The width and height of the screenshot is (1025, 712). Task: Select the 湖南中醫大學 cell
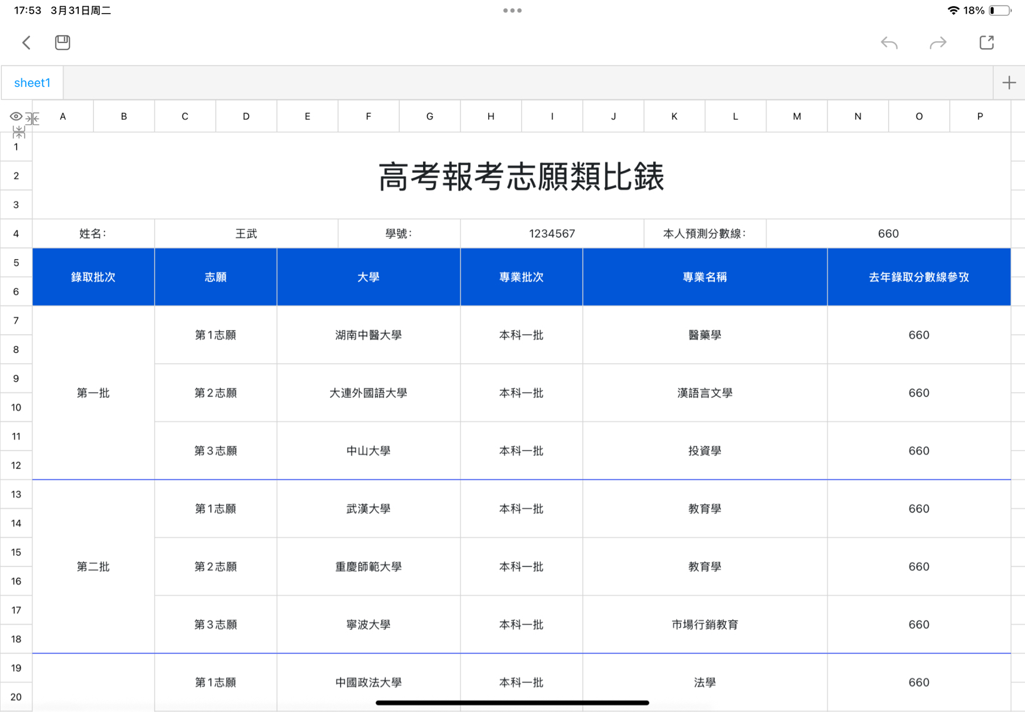[x=368, y=335]
